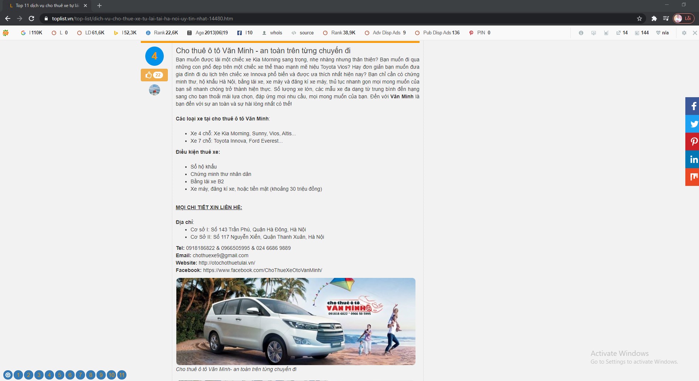Viewport: 699px width, 381px height.
Task: Jump to list item 6
Action: coord(70,375)
